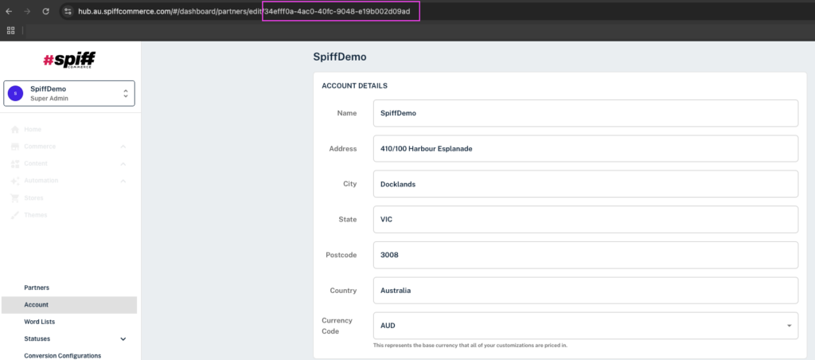Click the browser back arrow
The width and height of the screenshot is (815, 360).
click(9, 11)
